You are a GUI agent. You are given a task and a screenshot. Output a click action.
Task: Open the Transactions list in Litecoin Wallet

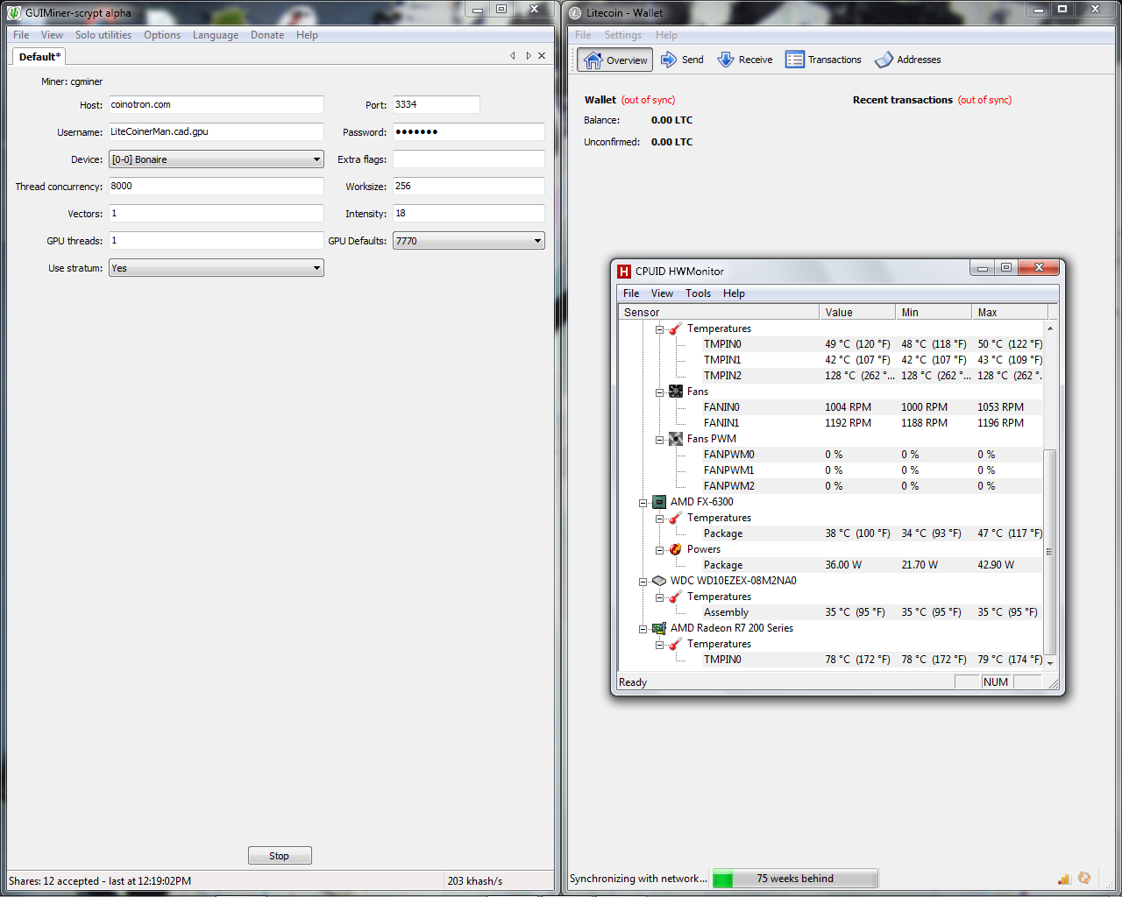823,60
